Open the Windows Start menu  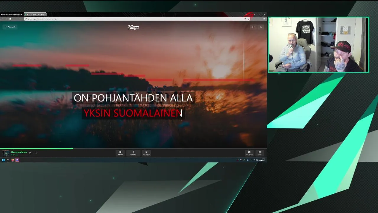[x=3, y=160]
